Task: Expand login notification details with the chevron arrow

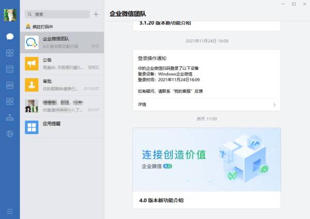Action: pos(274,104)
